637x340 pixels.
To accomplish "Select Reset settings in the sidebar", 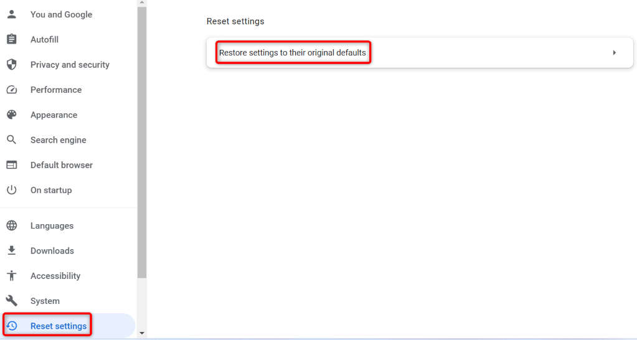I will coord(59,326).
